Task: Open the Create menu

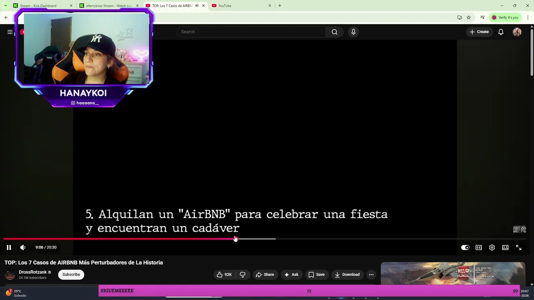Action: 479,32
